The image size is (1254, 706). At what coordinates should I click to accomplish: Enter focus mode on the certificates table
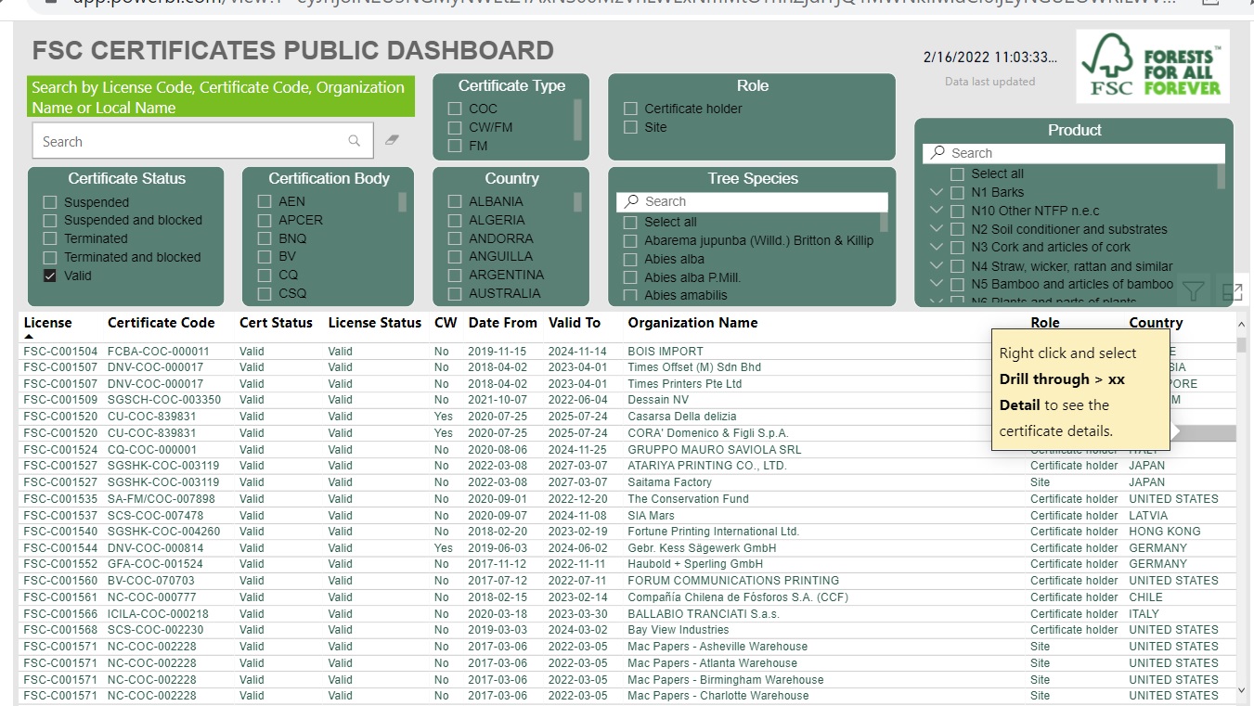click(1235, 291)
